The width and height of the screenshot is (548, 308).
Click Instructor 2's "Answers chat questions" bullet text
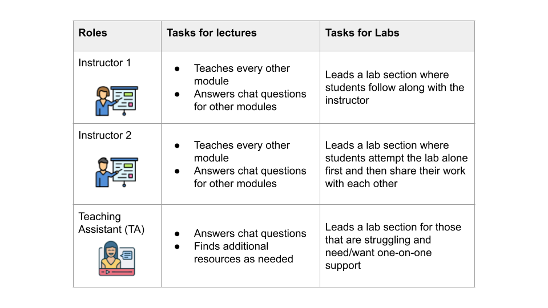pos(249,177)
